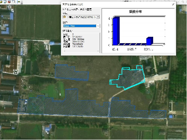Select the small hatched polygon at far left
187x140 pixels.
click(22, 106)
